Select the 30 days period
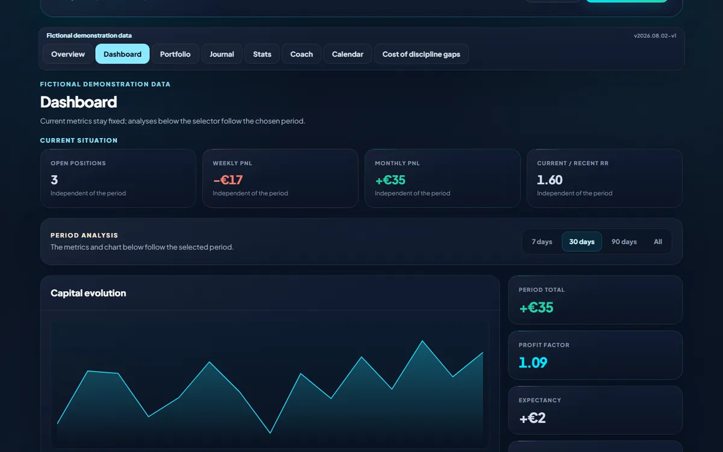The width and height of the screenshot is (723, 452). [582, 242]
